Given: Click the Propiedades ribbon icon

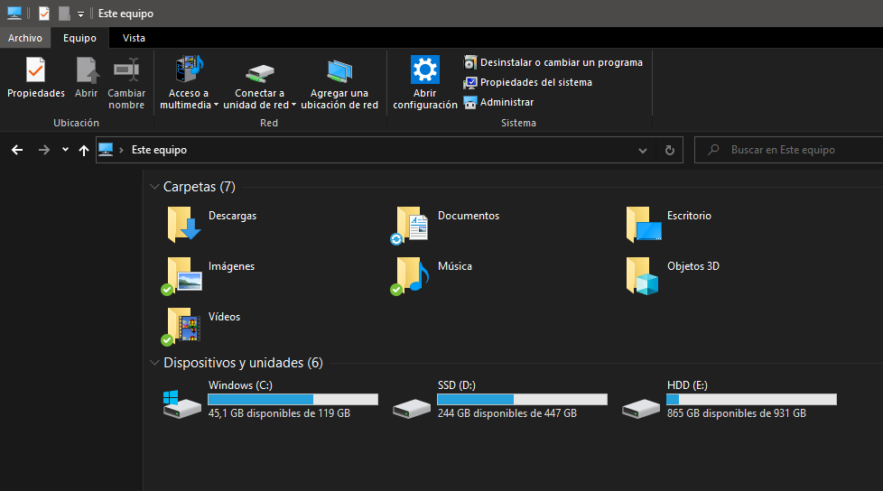Looking at the screenshot, I should pyautogui.click(x=35, y=70).
